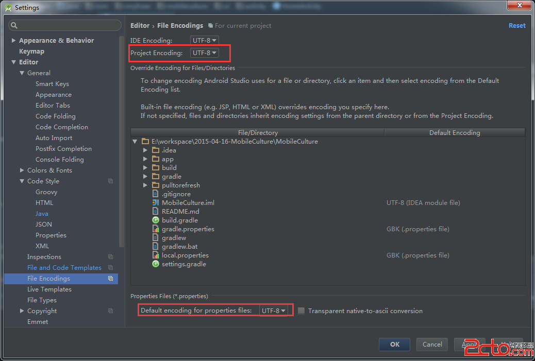This screenshot has height=361, width=535.
Task: Click the gradlew.bat file icon
Action: point(155,247)
